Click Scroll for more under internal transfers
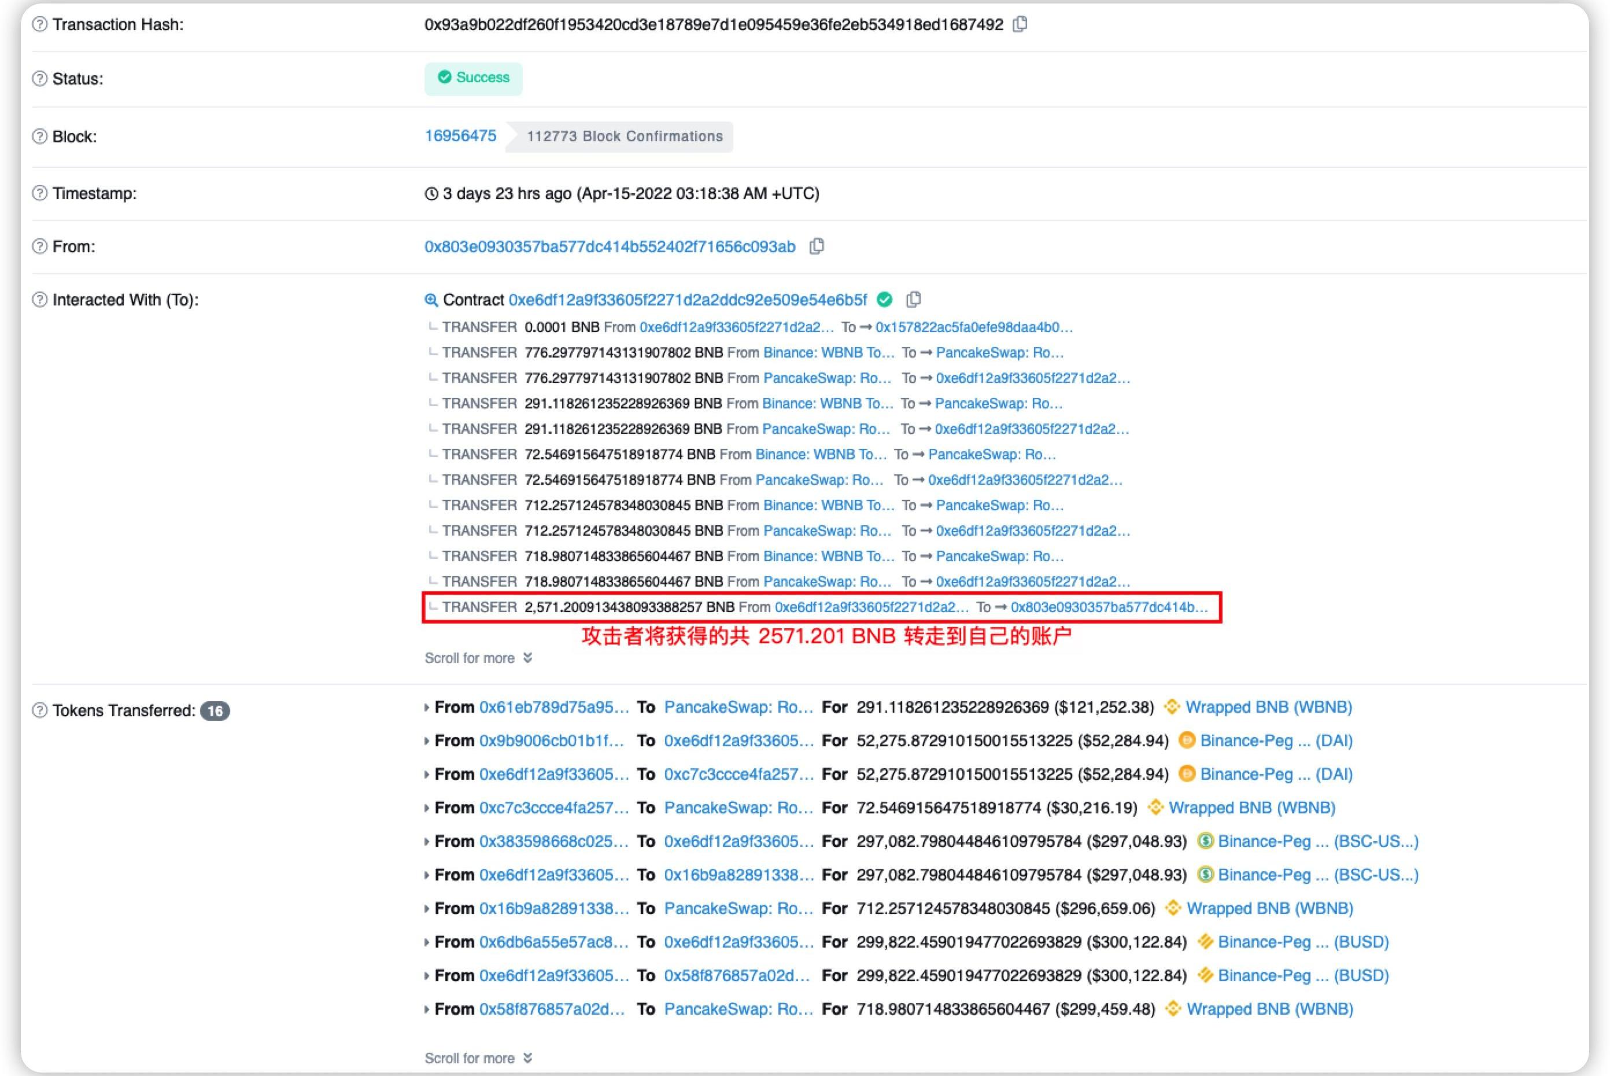The width and height of the screenshot is (1610, 1076). pyautogui.click(x=478, y=658)
